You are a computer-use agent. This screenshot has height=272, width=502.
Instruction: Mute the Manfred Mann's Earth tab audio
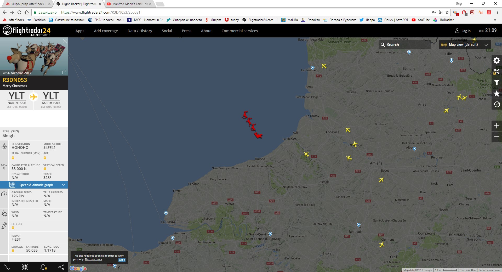point(146,4)
